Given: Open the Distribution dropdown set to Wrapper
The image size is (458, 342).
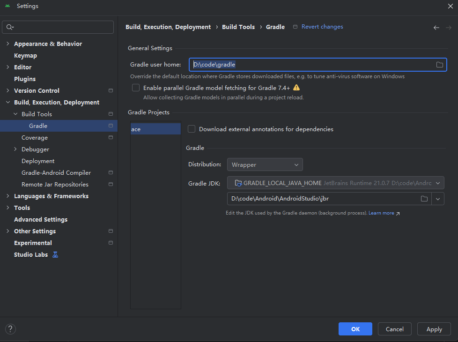Looking at the screenshot, I should pyautogui.click(x=265, y=164).
